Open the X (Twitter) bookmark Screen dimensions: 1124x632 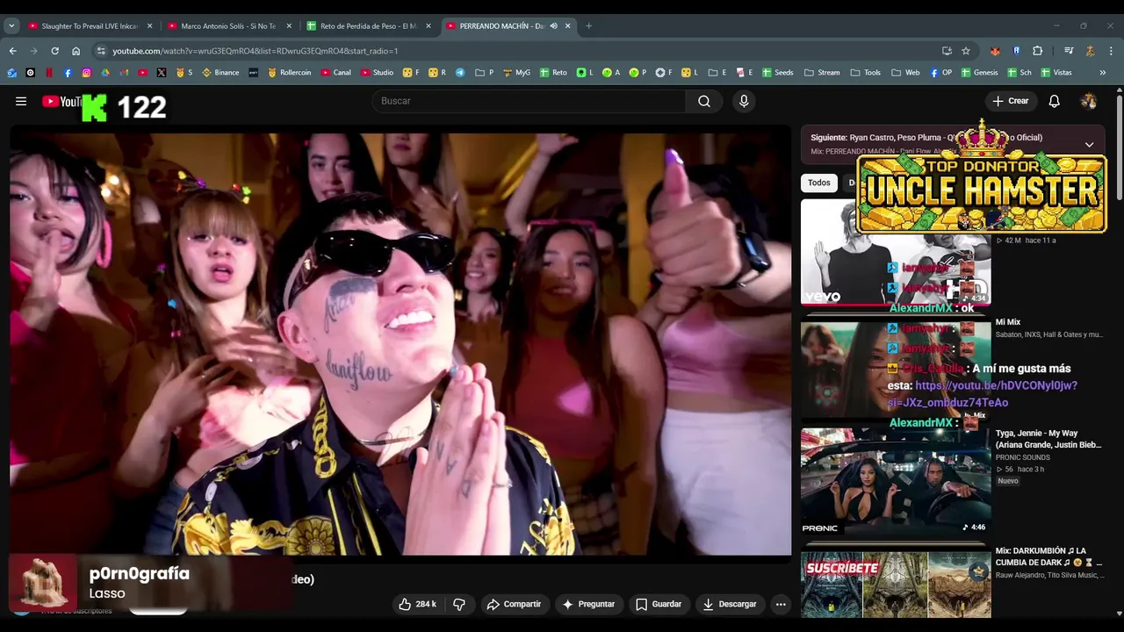click(162, 73)
